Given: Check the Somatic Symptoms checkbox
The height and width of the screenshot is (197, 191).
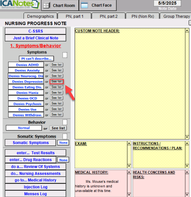Looking at the screenshot, I should (65, 136).
